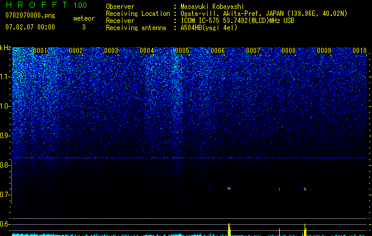
Task: Click the 0.7 frequency axis label
Action: (x=4, y=195)
